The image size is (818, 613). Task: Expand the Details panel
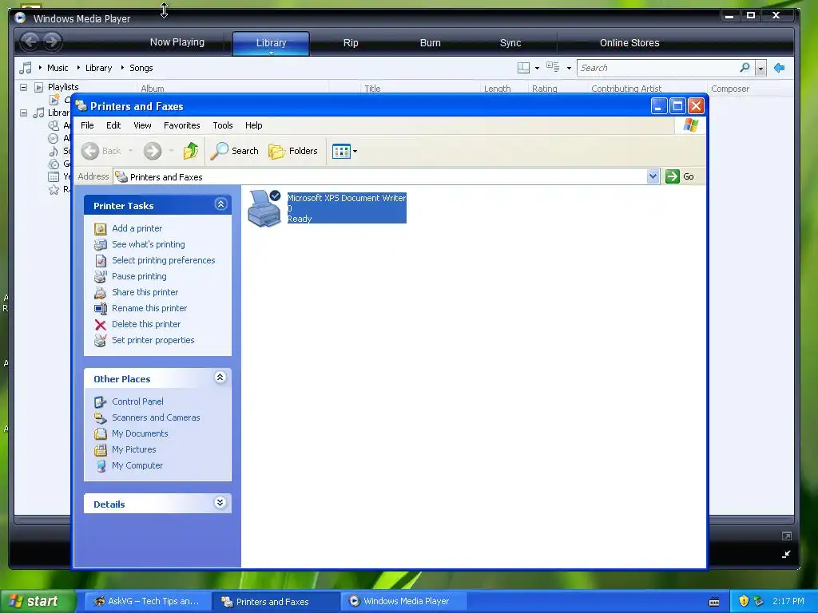220,503
